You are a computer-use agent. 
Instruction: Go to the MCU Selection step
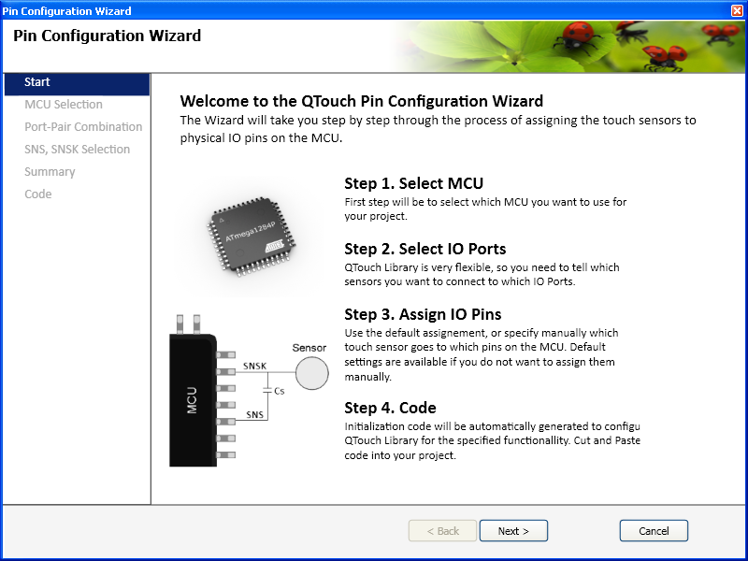coord(64,105)
